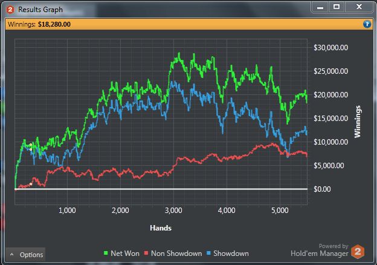Viewport: 377px width, 265px height.
Task: Click the Results Graph window title
Action: pos(40,10)
